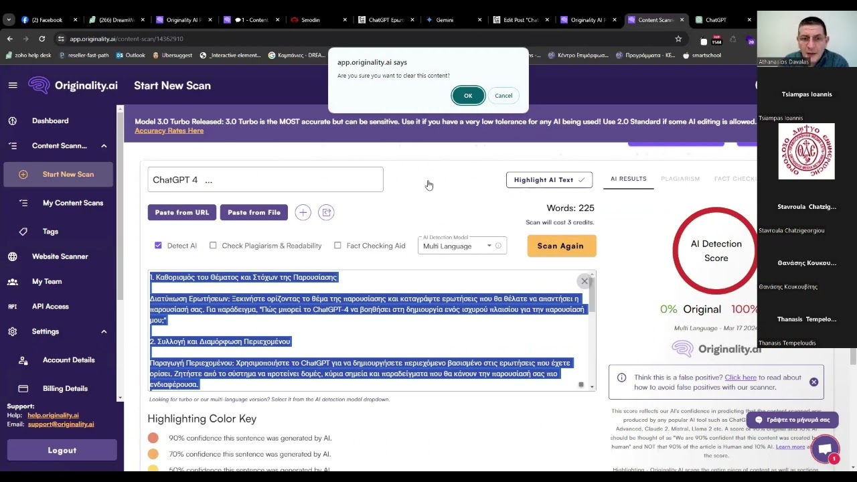This screenshot has height=482, width=857.
Task: Collapse the Settings sidebar section
Action: point(104,331)
